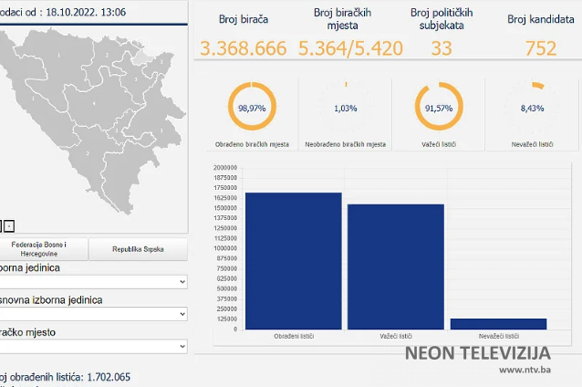The image size is (582, 387).
Task: Click the NEON TELEVIZIJA watermark logo
Action: [477, 352]
